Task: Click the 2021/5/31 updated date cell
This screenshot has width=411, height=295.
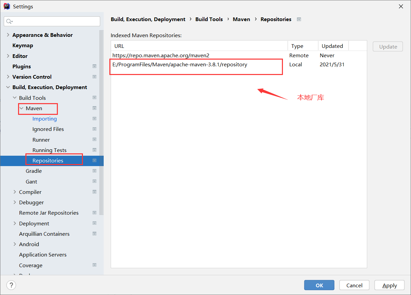Action: (332, 64)
